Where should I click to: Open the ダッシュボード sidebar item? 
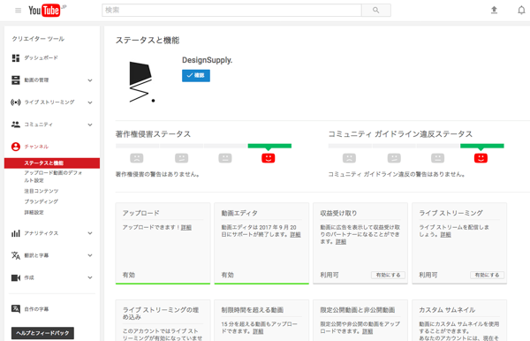[41, 57]
